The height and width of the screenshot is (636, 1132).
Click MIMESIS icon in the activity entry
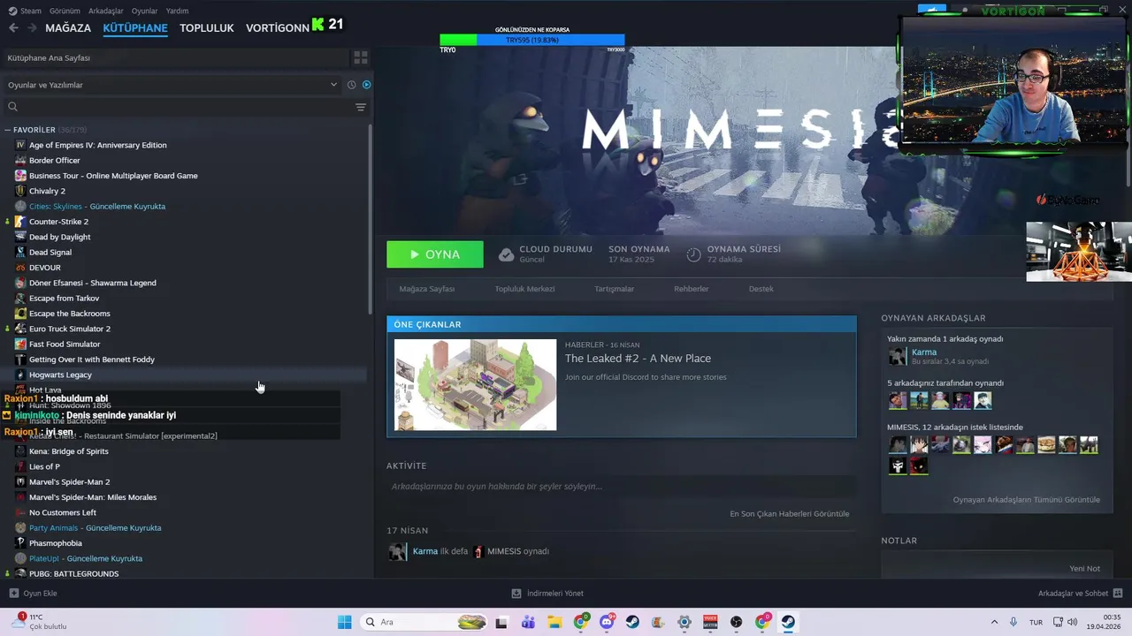click(x=478, y=551)
